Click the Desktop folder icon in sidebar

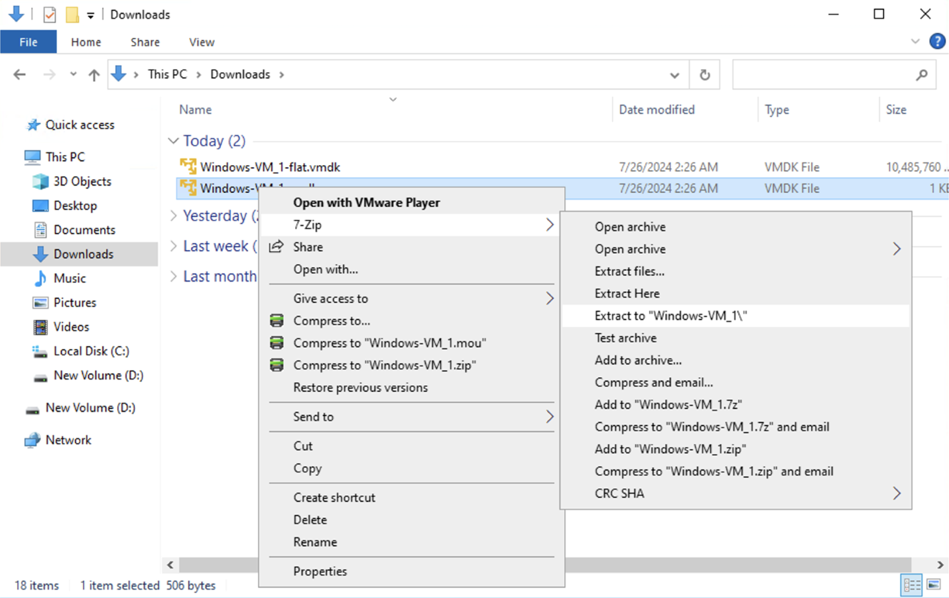(40, 206)
